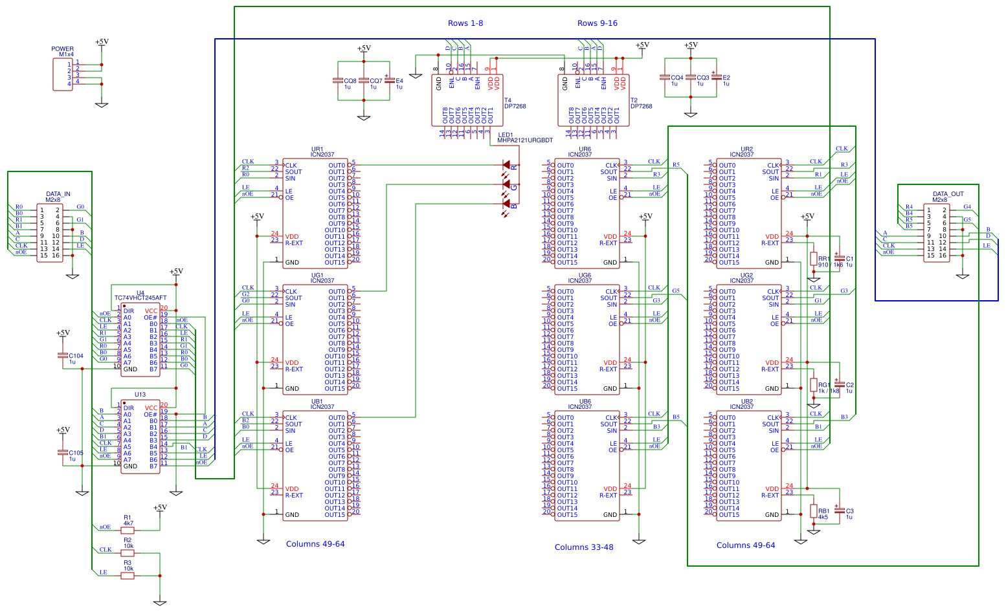The height and width of the screenshot is (612, 1006).
Task: Click the "Rows 9-16" label
Action: tap(598, 23)
